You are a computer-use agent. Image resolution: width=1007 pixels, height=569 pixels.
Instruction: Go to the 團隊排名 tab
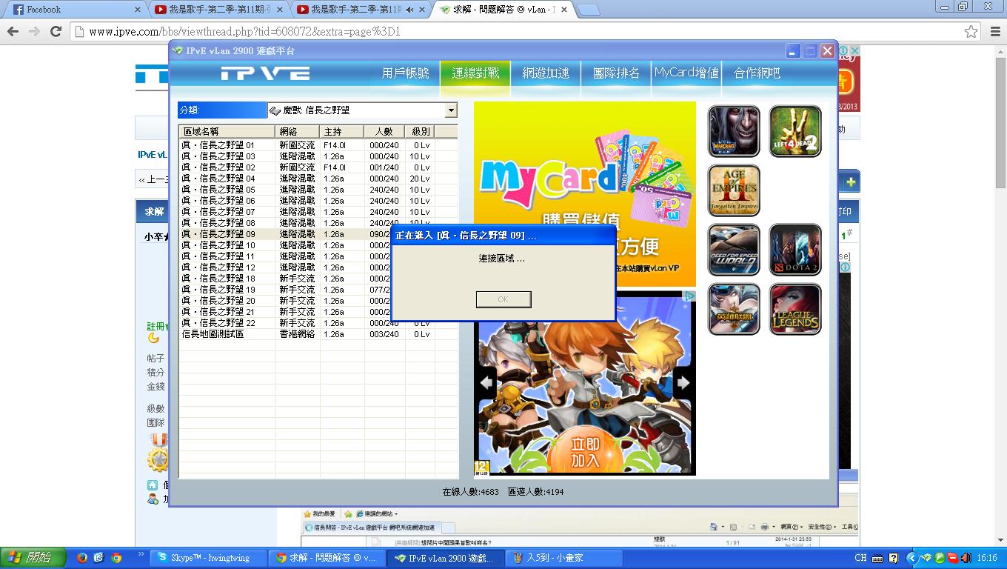point(616,73)
